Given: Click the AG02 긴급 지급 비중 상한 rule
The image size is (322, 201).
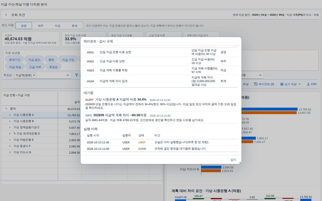Looking at the screenshot, I should click(x=161, y=61).
